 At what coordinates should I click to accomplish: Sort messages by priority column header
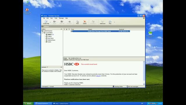(x=64, y=29)
